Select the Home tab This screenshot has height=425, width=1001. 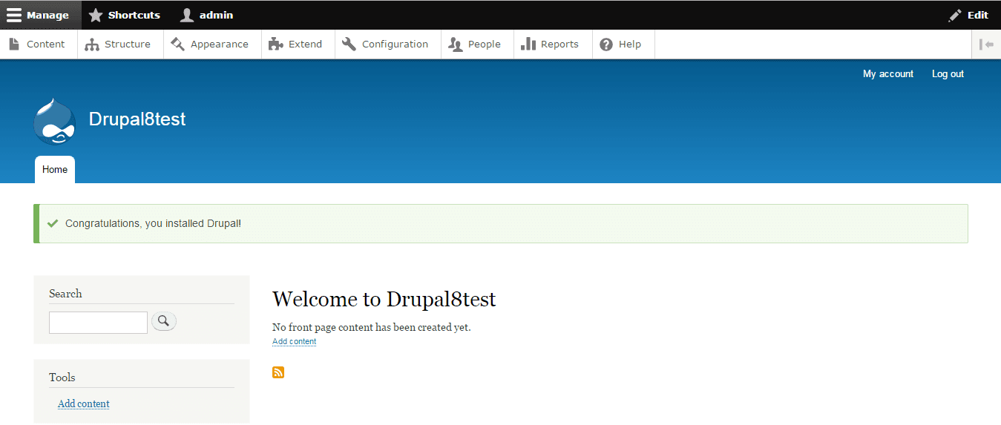pyautogui.click(x=55, y=170)
